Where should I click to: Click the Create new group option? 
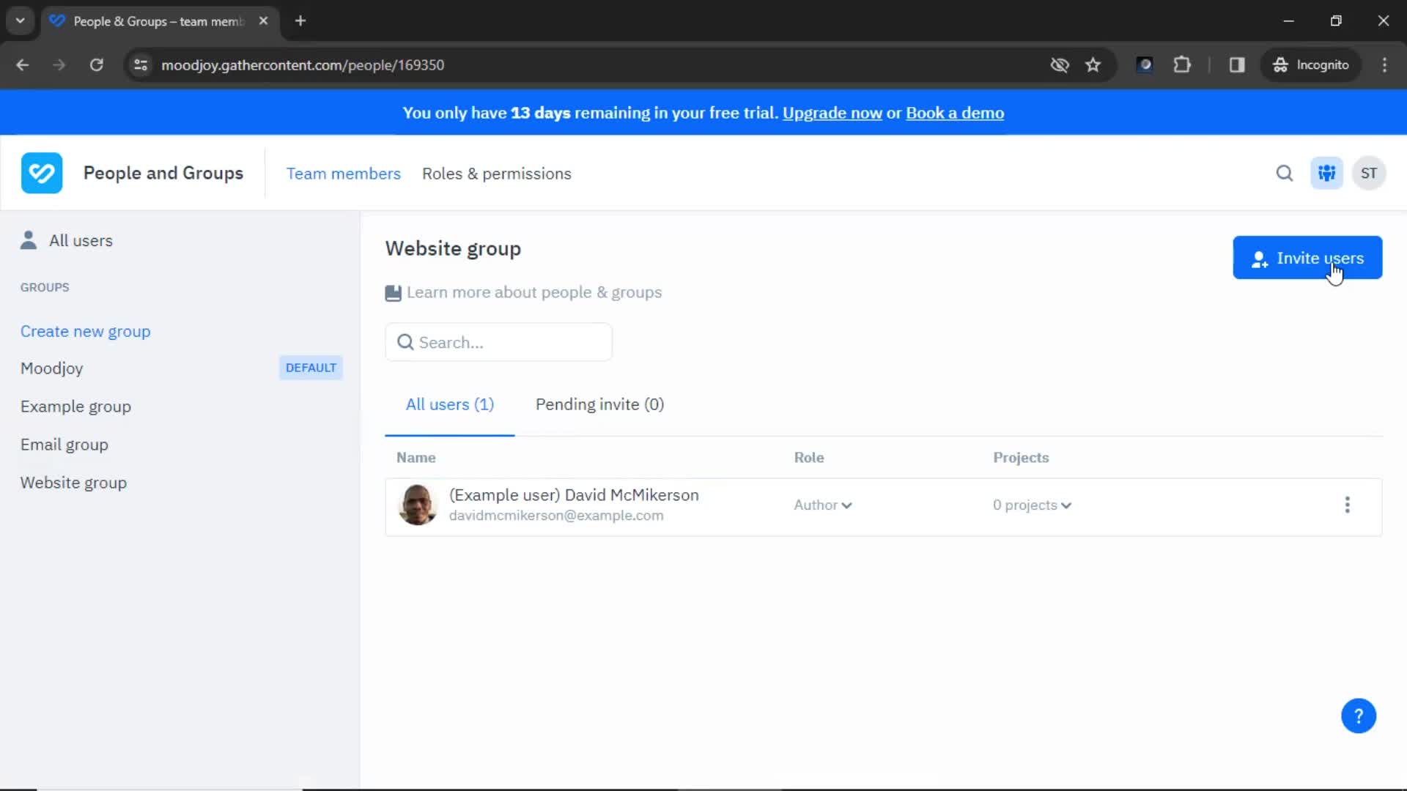coord(84,330)
